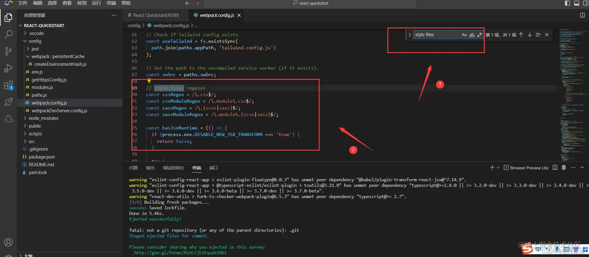Switch to 调试控制台 panel tab
Screen dimensions: 589x257
pyautogui.click(x=173, y=168)
